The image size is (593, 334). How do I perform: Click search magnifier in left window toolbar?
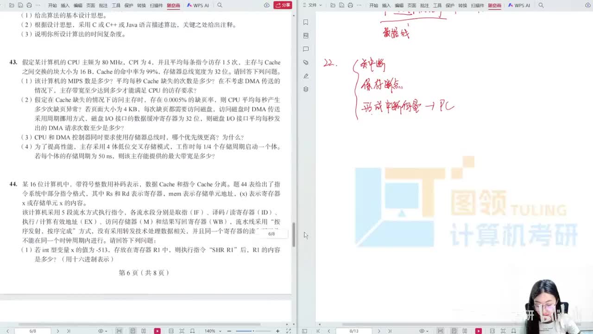click(220, 5)
